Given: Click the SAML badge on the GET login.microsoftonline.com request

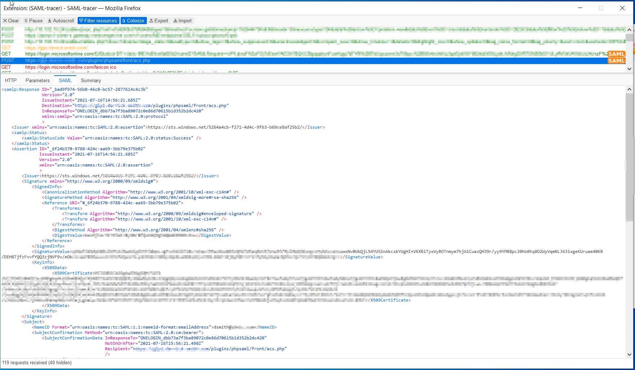Looking at the screenshot, I should point(617,54).
